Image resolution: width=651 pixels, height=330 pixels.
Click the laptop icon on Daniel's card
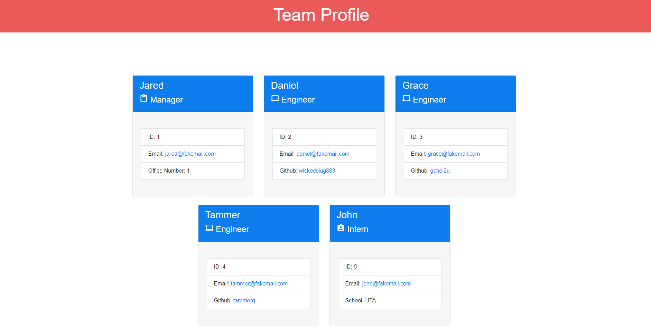(275, 98)
